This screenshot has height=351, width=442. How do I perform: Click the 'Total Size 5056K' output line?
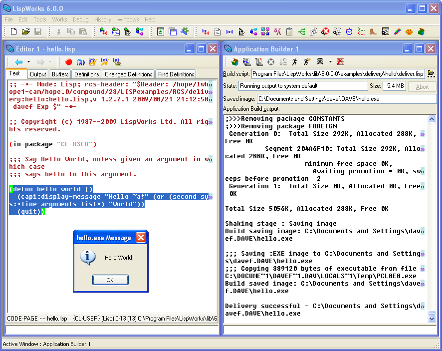tap(306, 209)
